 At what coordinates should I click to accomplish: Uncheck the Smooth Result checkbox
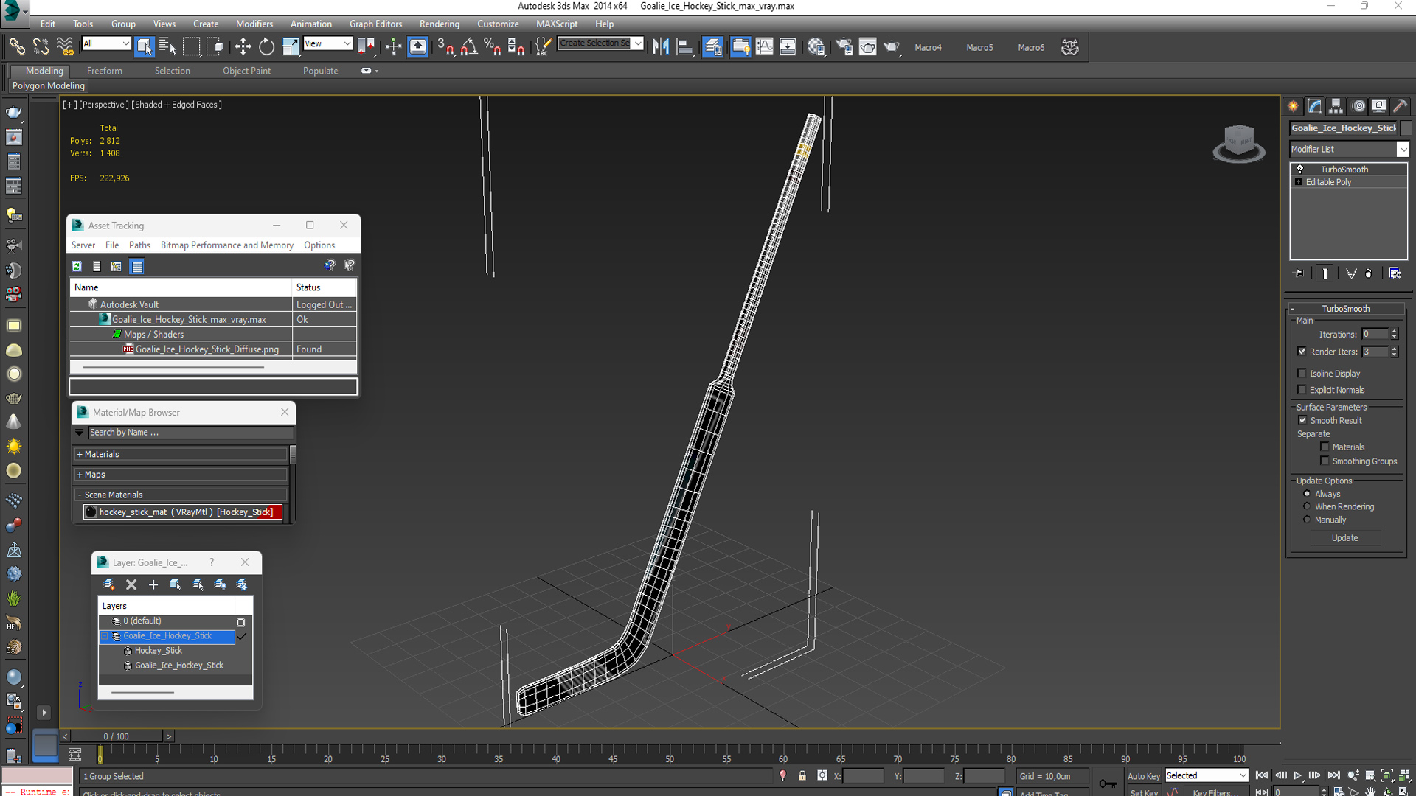click(1302, 420)
